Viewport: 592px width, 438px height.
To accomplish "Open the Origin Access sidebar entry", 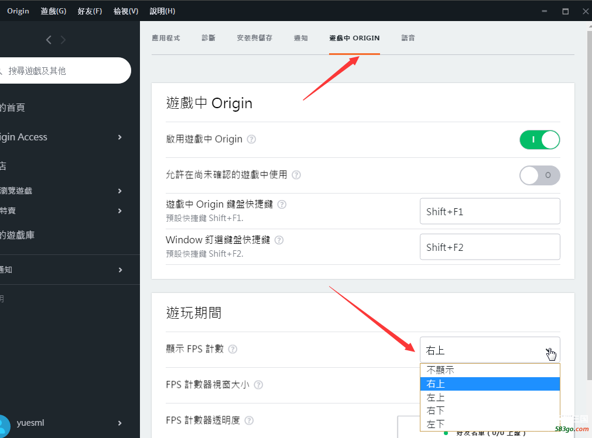I will [23, 137].
